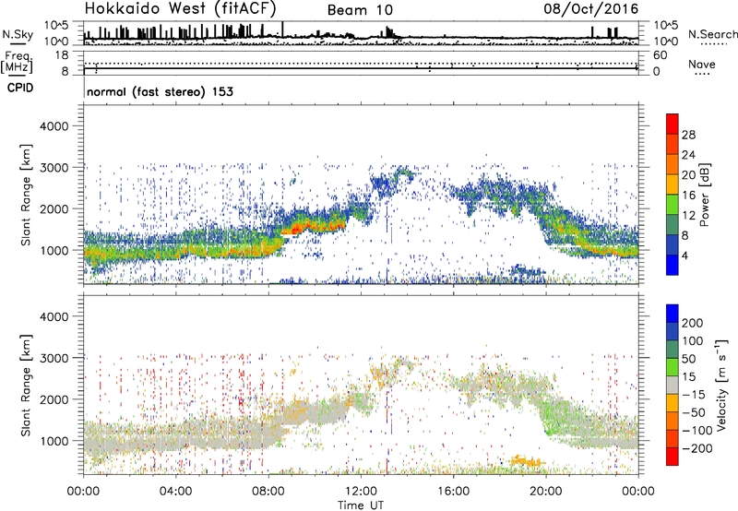Click the 'Nave' legend label
This screenshot has width=738, height=511.
[702, 65]
